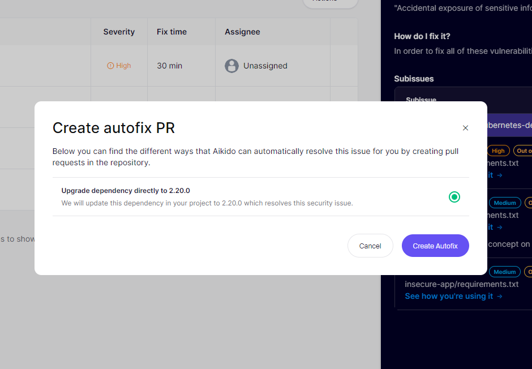Click the Medium badge above insecure-app/requirements.txt

[x=505, y=272]
